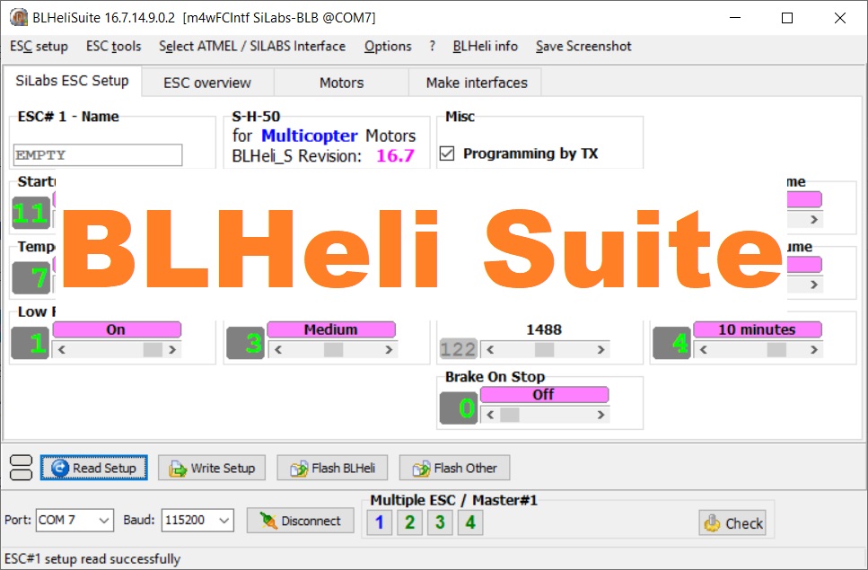The height and width of the screenshot is (570, 868).
Task: Click the 1488 slider thumb
Action: (x=544, y=350)
